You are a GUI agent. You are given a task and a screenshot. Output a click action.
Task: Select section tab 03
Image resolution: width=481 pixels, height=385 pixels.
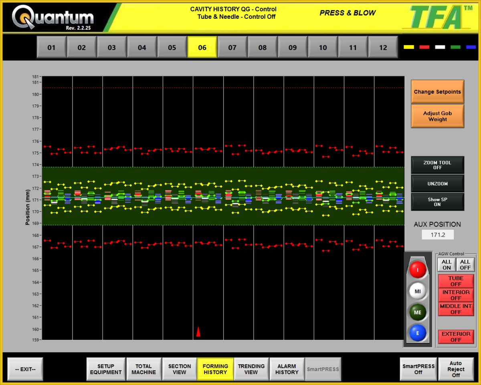[112, 47]
